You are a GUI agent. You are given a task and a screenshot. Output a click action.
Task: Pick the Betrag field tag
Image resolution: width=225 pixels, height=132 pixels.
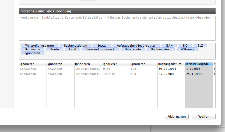102,46
